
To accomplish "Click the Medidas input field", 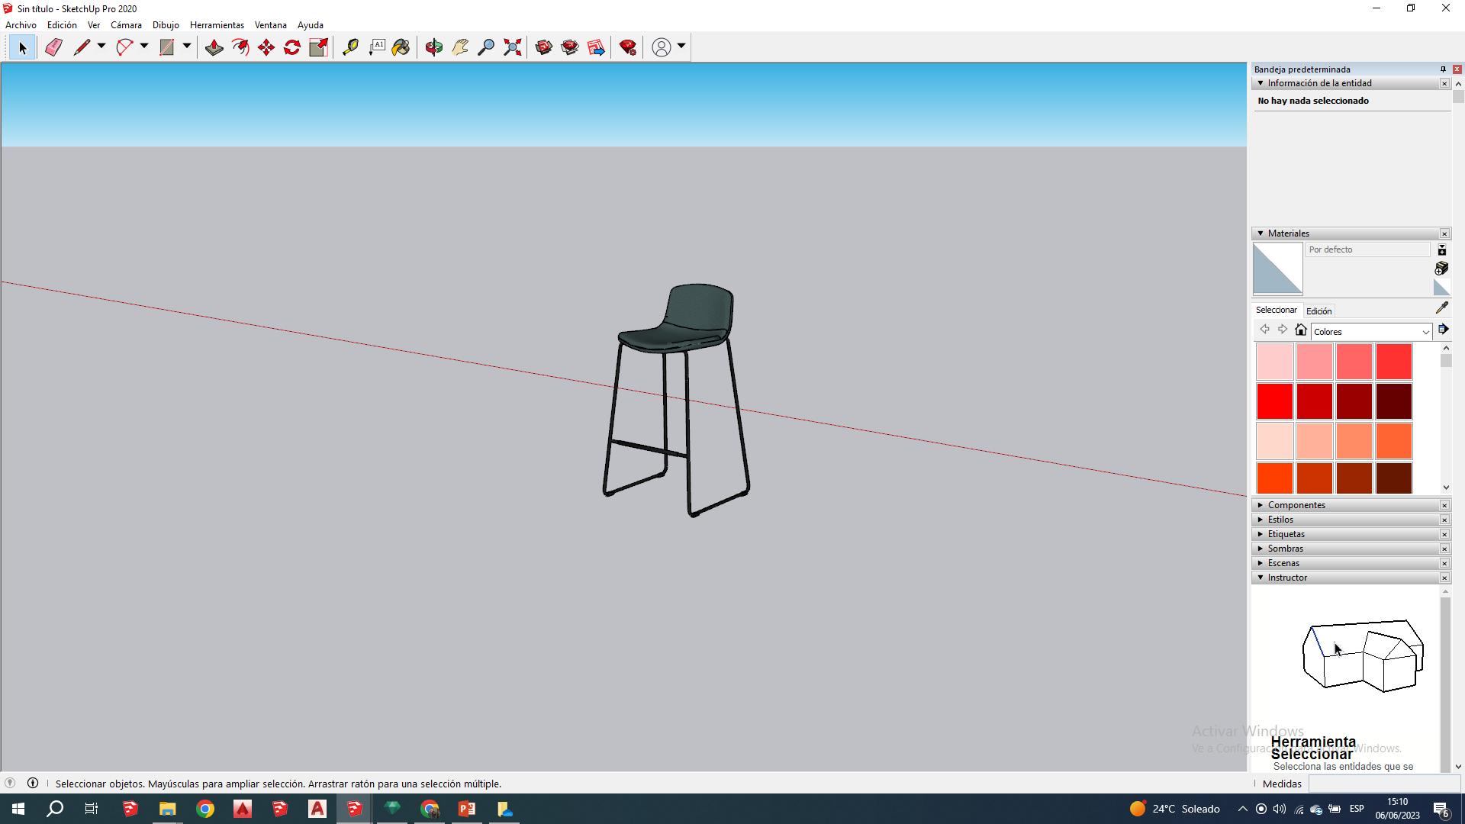I will [x=1383, y=784].
